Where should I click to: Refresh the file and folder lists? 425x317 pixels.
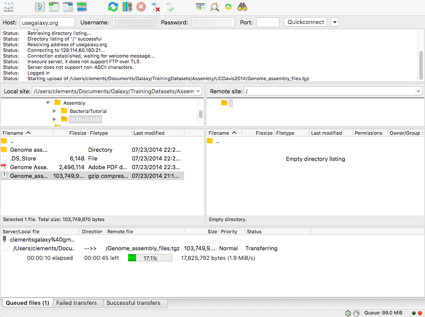coord(113,7)
